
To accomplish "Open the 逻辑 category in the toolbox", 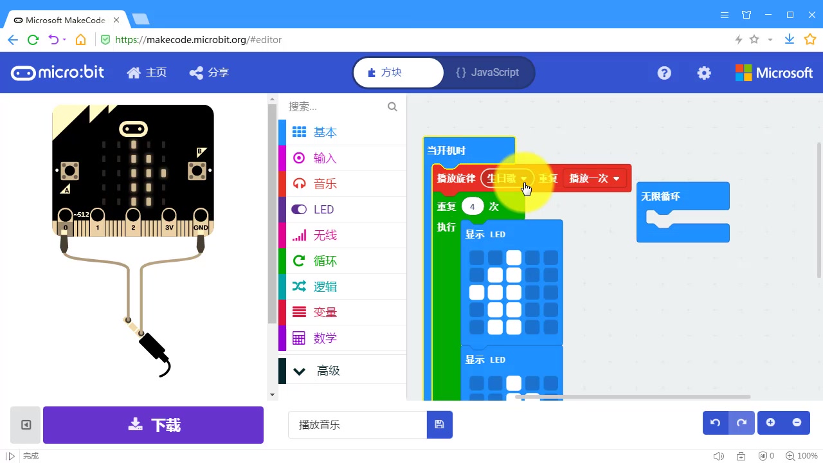I will (x=325, y=286).
